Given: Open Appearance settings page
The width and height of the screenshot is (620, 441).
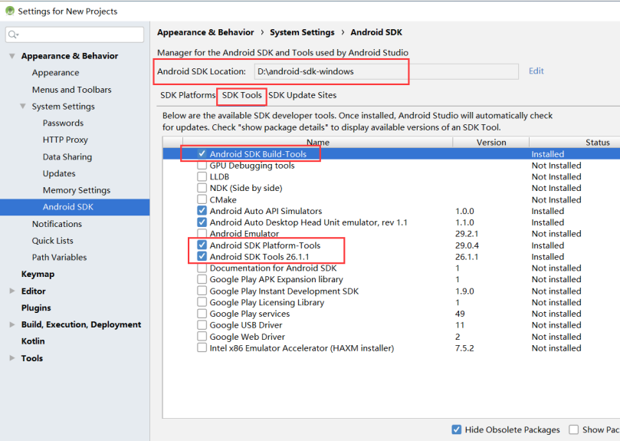Looking at the screenshot, I should 56,73.
